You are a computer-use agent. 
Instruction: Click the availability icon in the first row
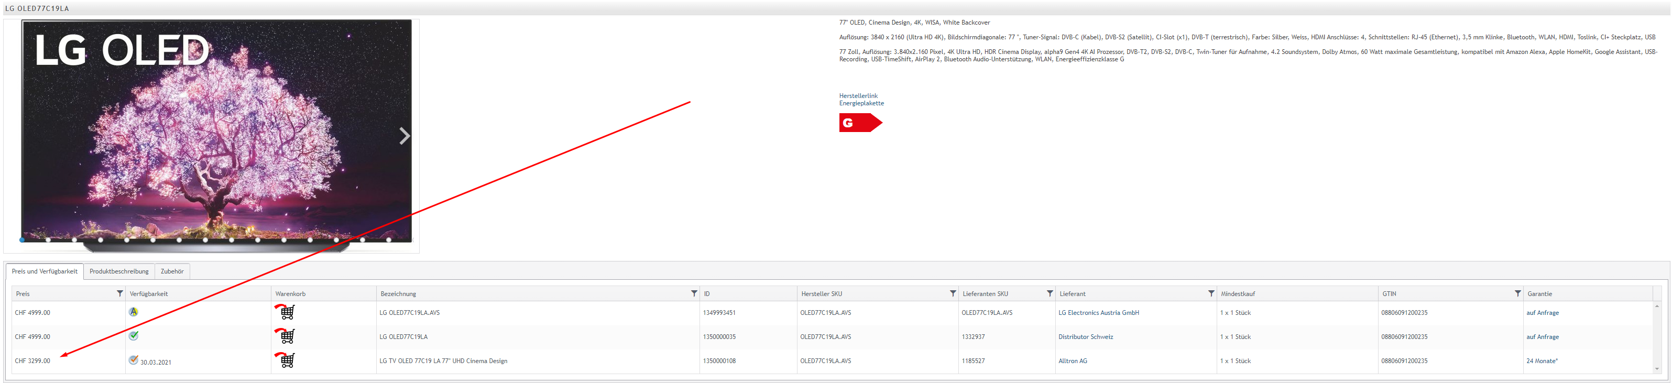(x=133, y=312)
